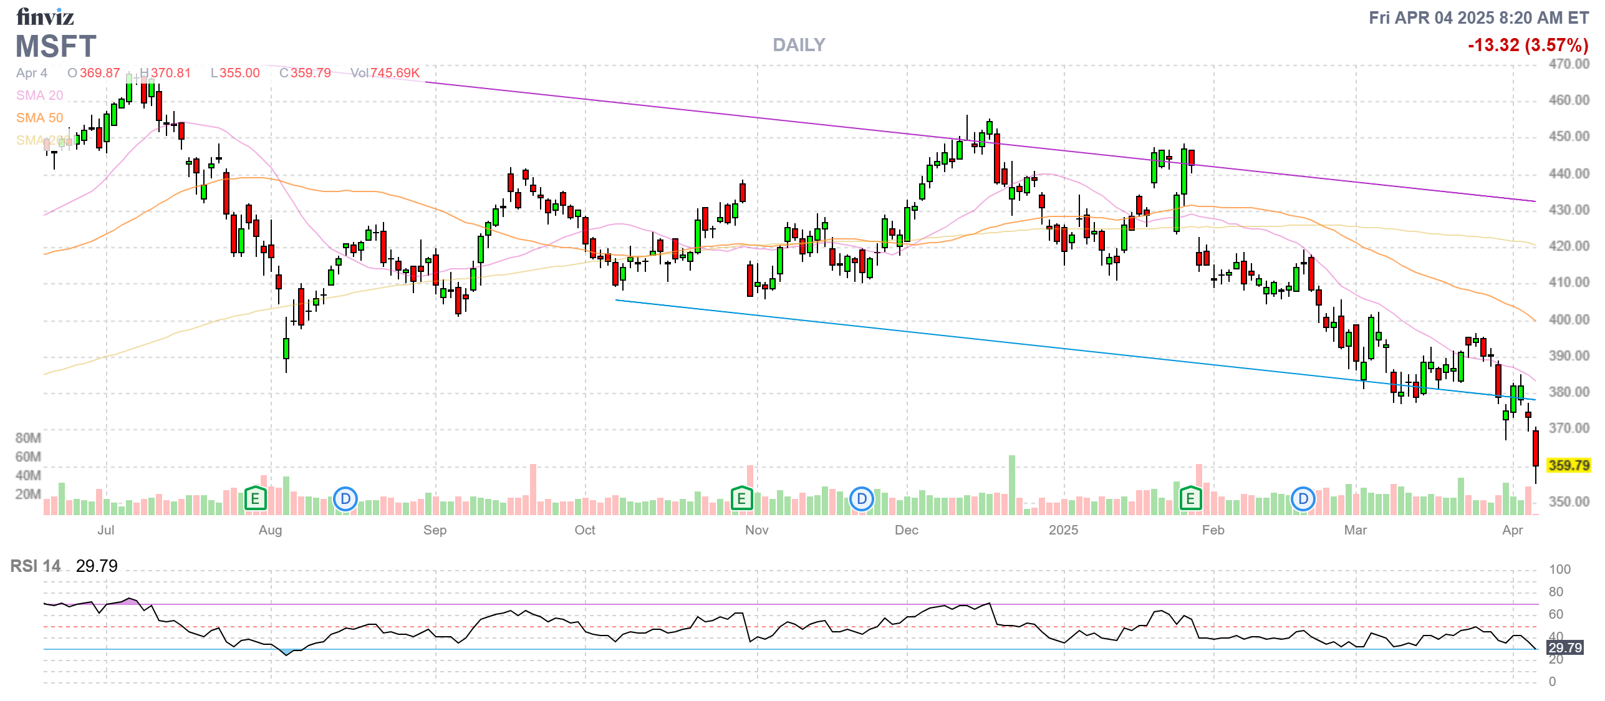Screen dimensions: 1605x701
Task: Click the Dec month label
Action: coord(906,530)
